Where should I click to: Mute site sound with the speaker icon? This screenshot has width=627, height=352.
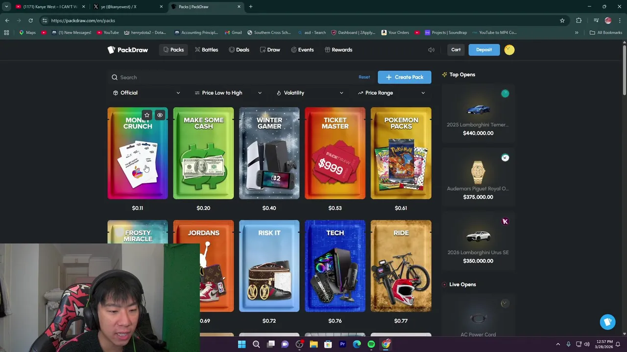[x=431, y=50]
